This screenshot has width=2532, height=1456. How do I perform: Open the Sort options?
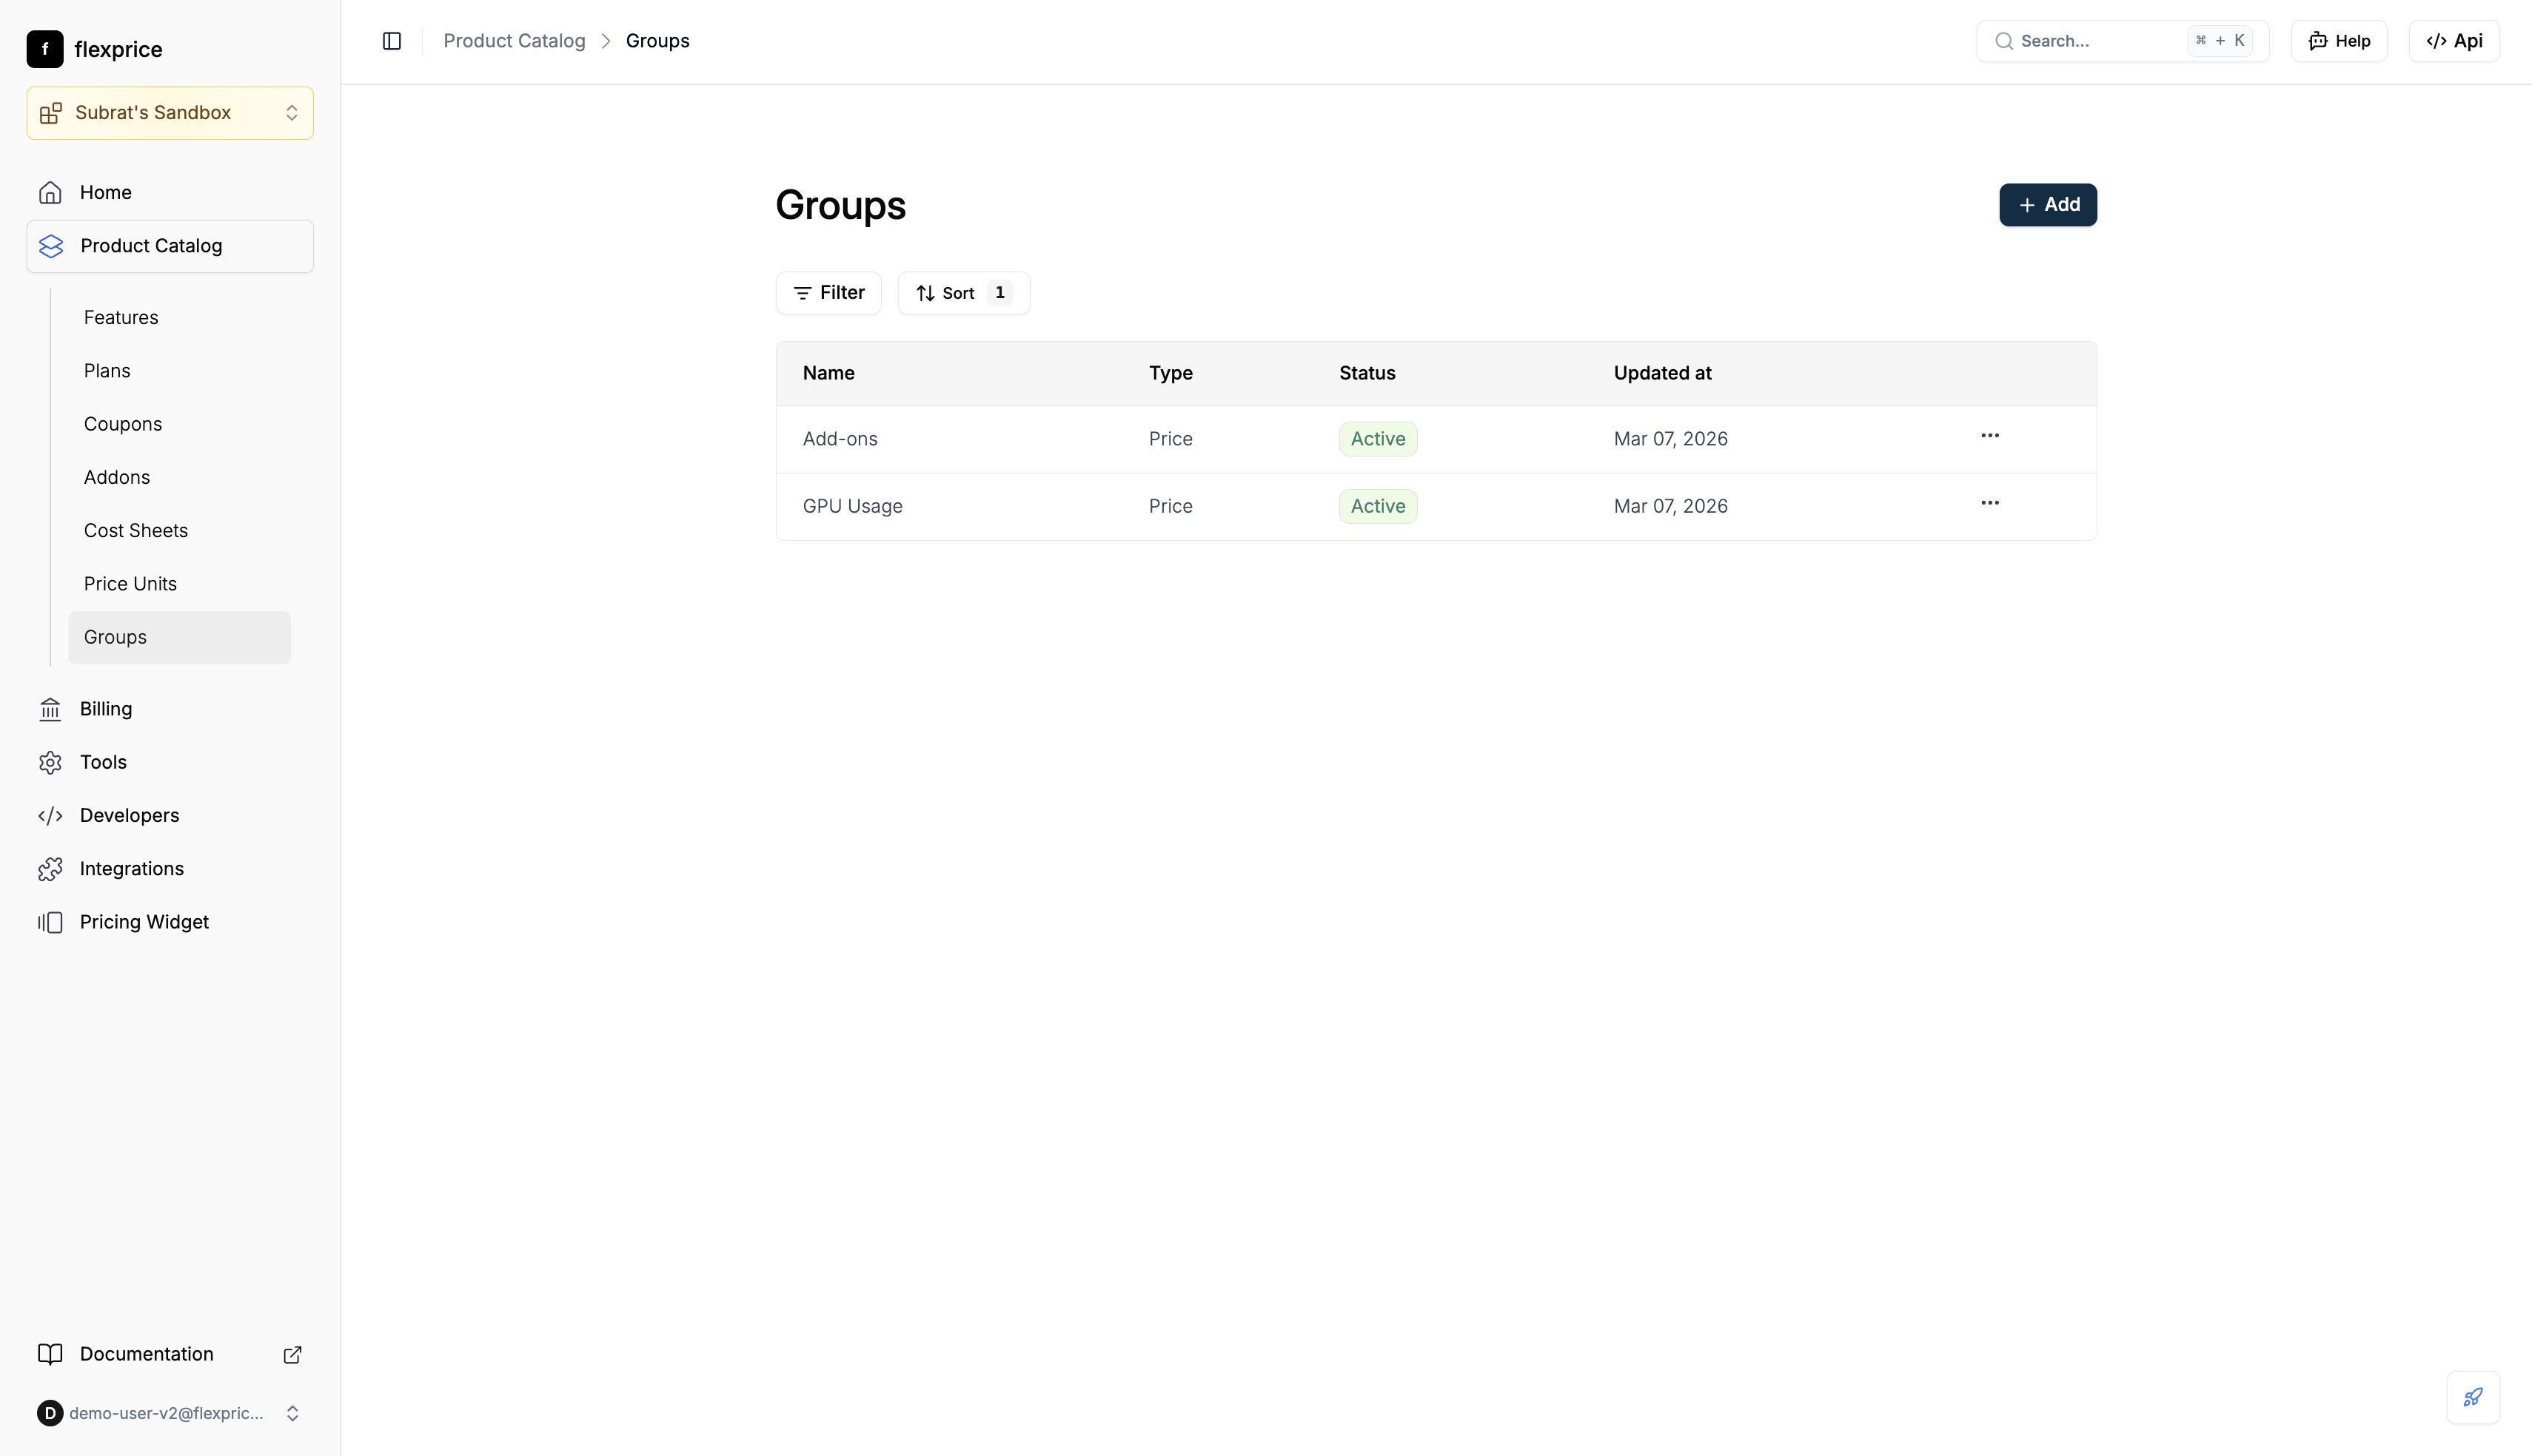coord(962,292)
